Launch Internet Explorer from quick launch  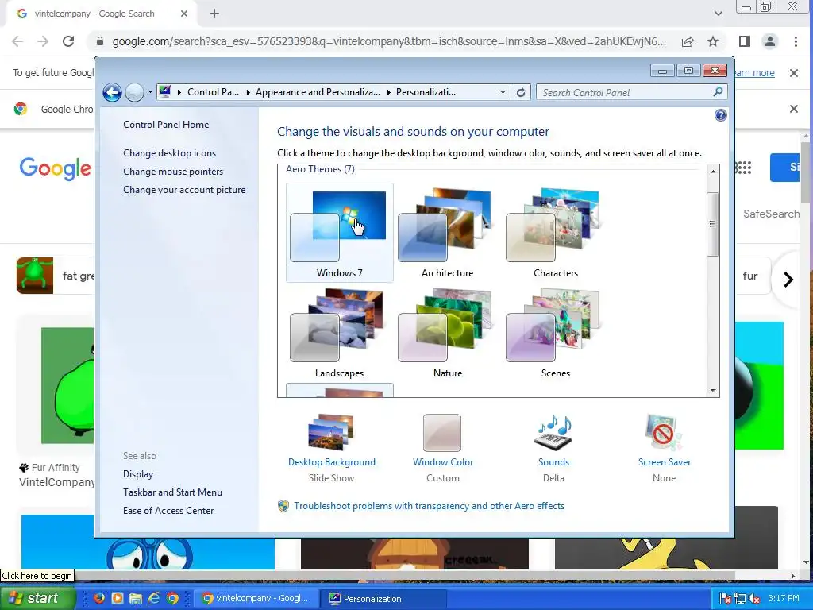[x=154, y=599]
